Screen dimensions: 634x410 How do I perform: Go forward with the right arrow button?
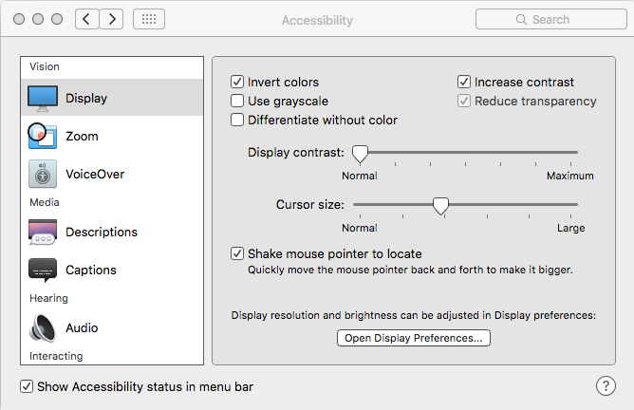[112, 19]
